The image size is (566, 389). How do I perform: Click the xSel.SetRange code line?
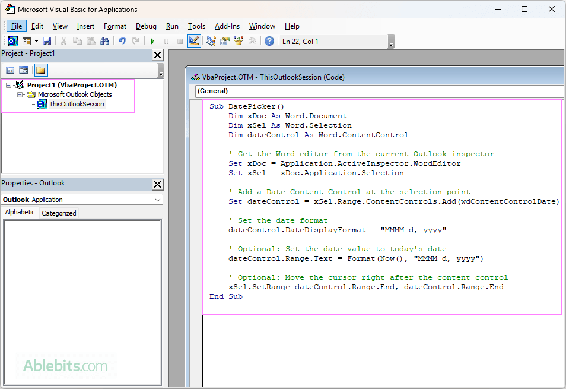[x=366, y=287]
